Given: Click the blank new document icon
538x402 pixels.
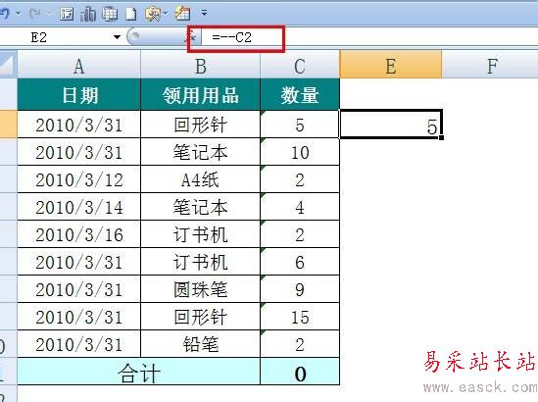Looking at the screenshot, I should coord(131,14).
